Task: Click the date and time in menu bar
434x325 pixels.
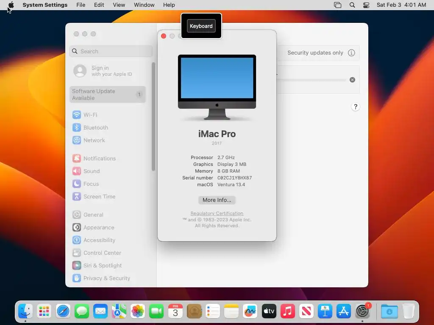Action: tap(401, 5)
